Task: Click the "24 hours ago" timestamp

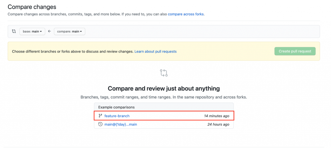Action: click(x=218, y=124)
